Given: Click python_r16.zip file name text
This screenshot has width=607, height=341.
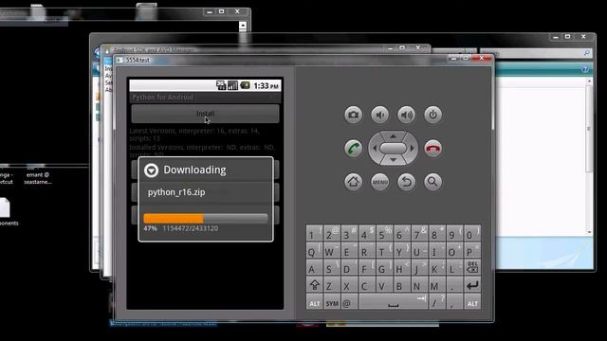Looking at the screenshot, I should click(x=176, y=192).
